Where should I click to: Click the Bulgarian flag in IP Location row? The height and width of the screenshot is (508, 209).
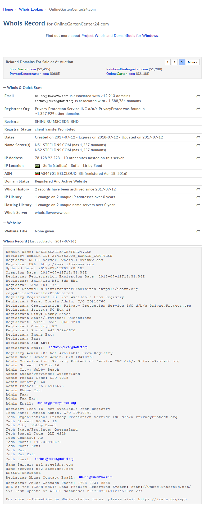pyautogui.click(x=37, y=166)
